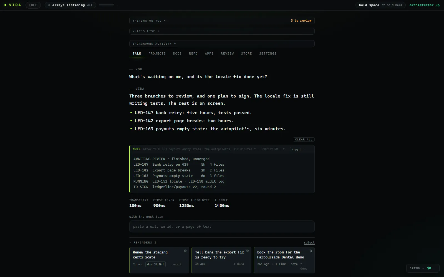Viewport: 444px width, 277px height.
Task: Click the 'RUNNING LED-151 locale' line
Action: click(179, 181)
